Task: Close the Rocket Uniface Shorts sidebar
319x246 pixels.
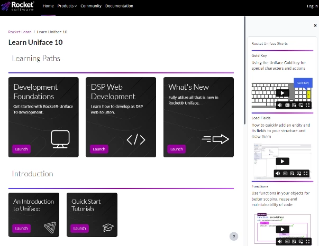Action: [x=315, y=25]
